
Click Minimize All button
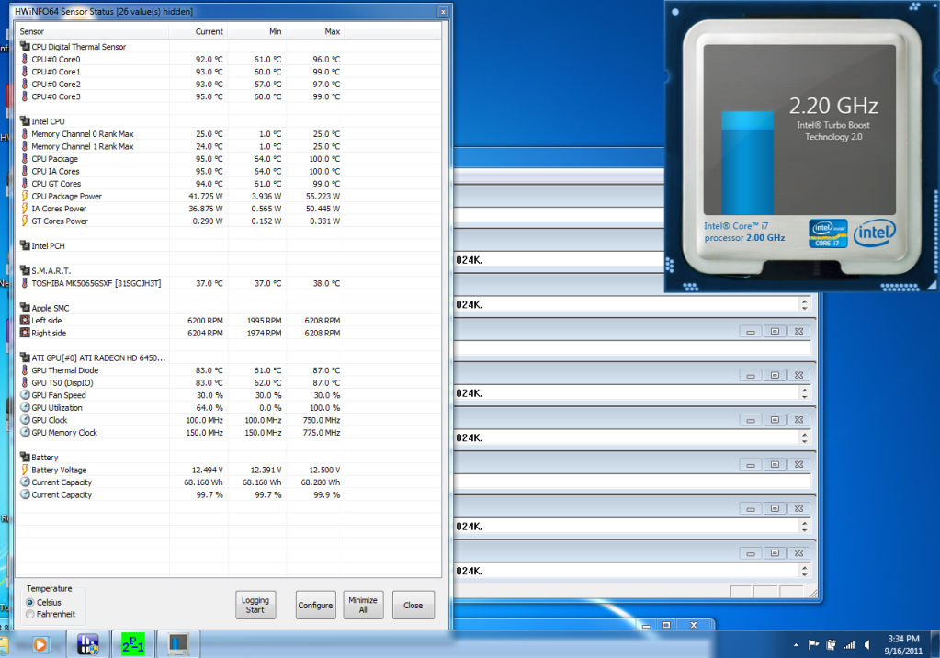click(x=363, y=606)
